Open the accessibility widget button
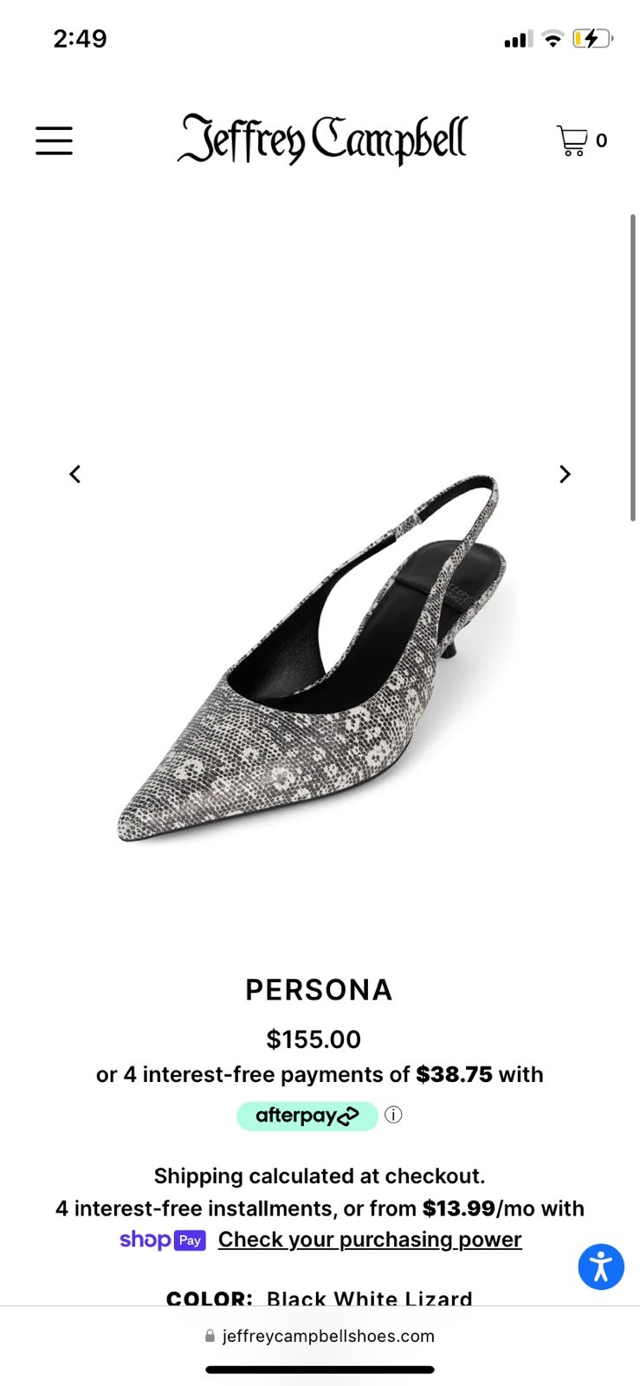The height and width of the screenshot is (1386, 640). tap(601, 1266)
